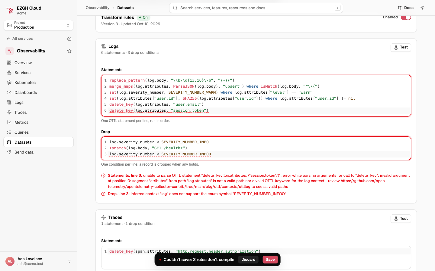Open the Overview page
The height and width of the screenshot is (271, 435).
tap(38, 63)
